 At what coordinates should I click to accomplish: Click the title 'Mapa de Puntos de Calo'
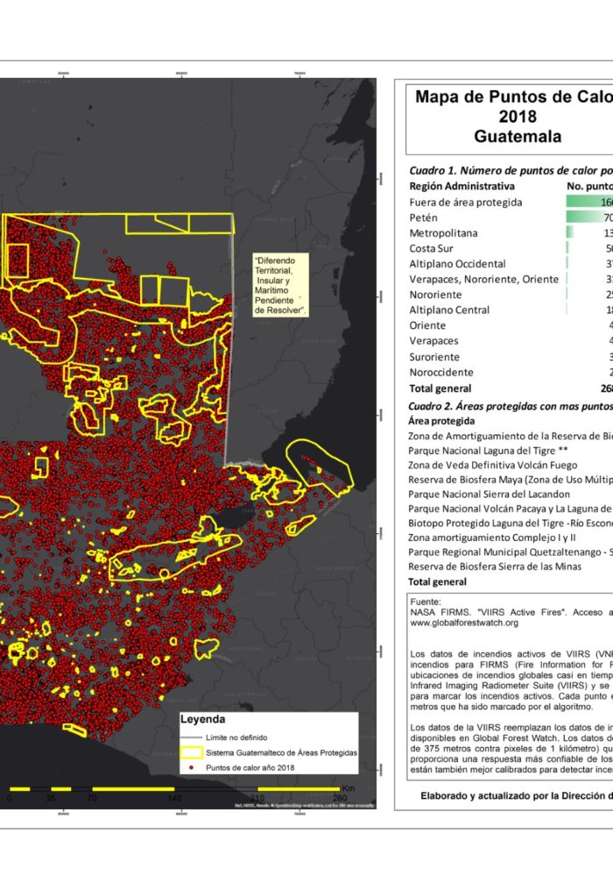click(514, 96)
